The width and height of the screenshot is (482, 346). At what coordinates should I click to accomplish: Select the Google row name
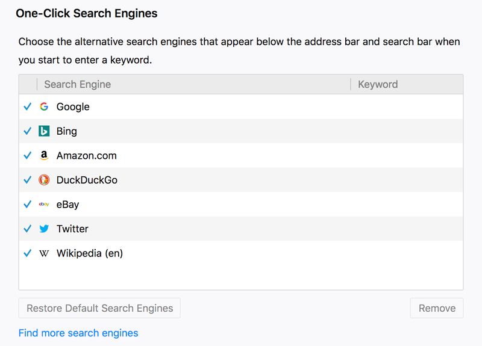[x=73, y=107]
